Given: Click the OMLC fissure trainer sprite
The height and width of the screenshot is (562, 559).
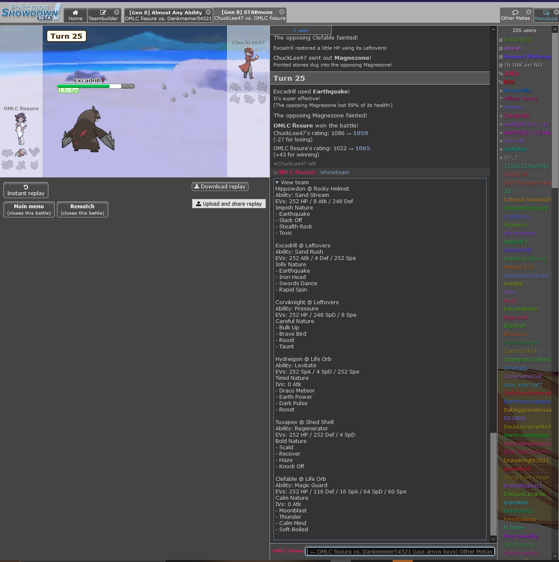Looking at the screenshot, I should [x=21, y=129].
